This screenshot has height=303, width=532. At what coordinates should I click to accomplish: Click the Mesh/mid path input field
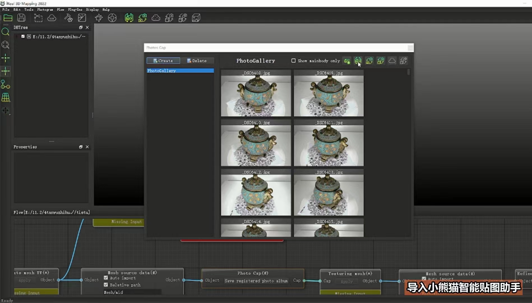132,292
